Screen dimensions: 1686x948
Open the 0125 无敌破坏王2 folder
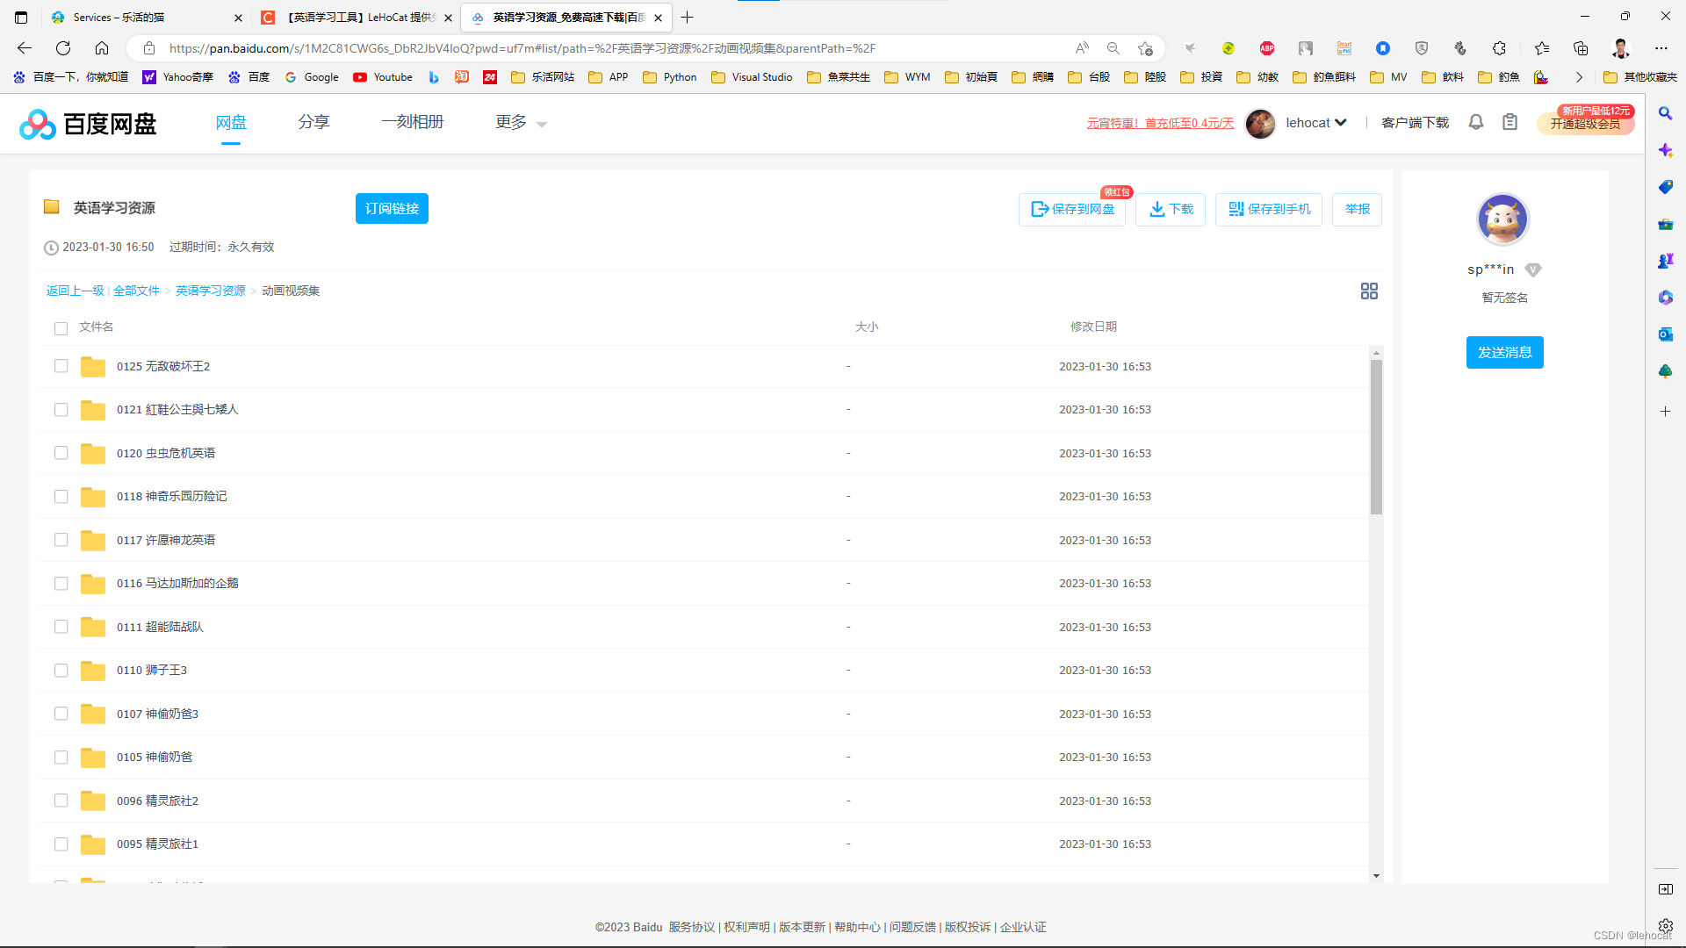coord(163,366)
